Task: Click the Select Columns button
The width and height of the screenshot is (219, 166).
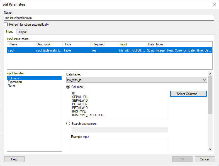Action: click(188, 94)
